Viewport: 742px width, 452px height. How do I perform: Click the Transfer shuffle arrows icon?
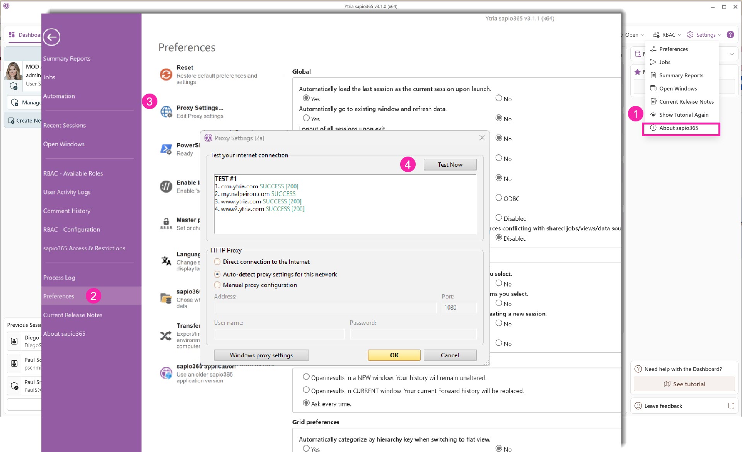[166, 336]
